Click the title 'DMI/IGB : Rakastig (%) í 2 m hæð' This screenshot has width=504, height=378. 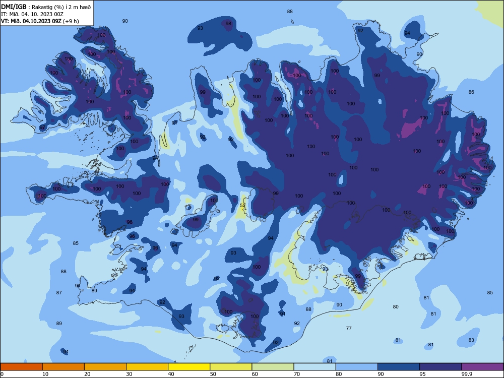click(46, 7)
